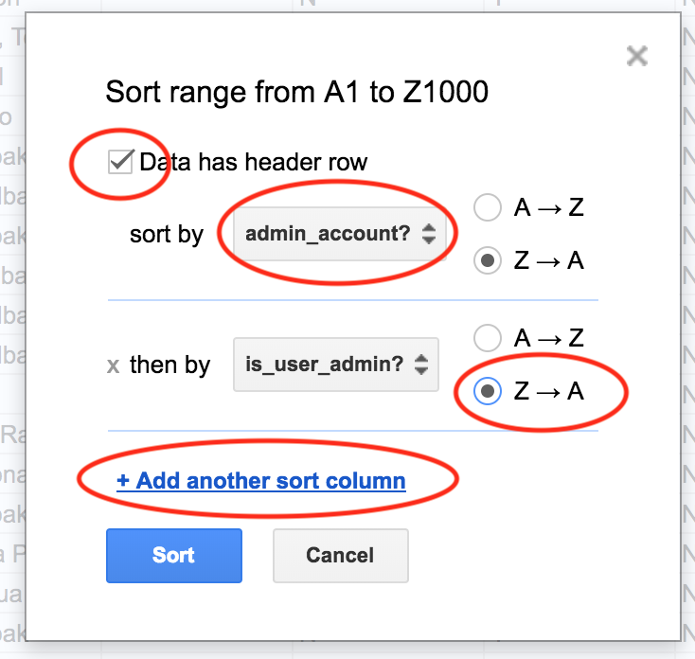Click the blue Sort button

174,555
